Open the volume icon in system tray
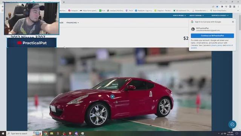The width and height of the screenshot is (241, 136). coord(225,133)
